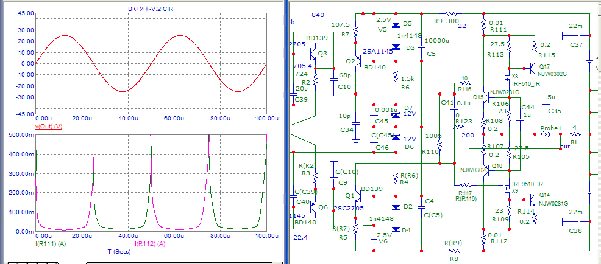This screenshot has height=264, width=601.
Task: Click the R117 resistor label
Action: click(466, 192)
